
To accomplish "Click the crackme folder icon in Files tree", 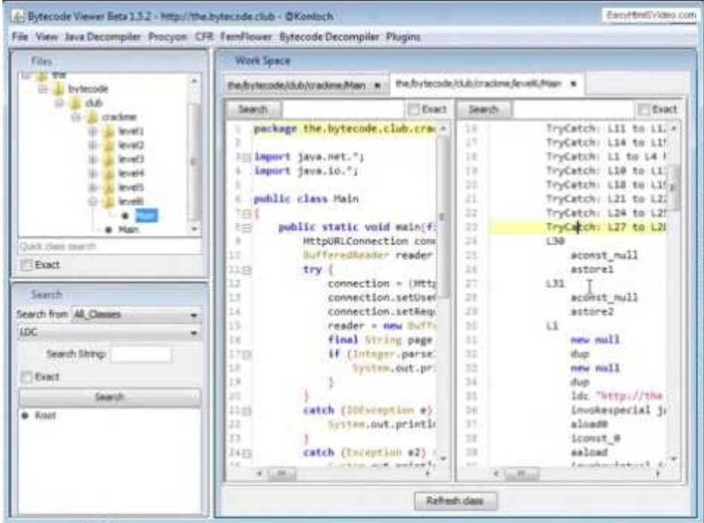I will (91, 117).
